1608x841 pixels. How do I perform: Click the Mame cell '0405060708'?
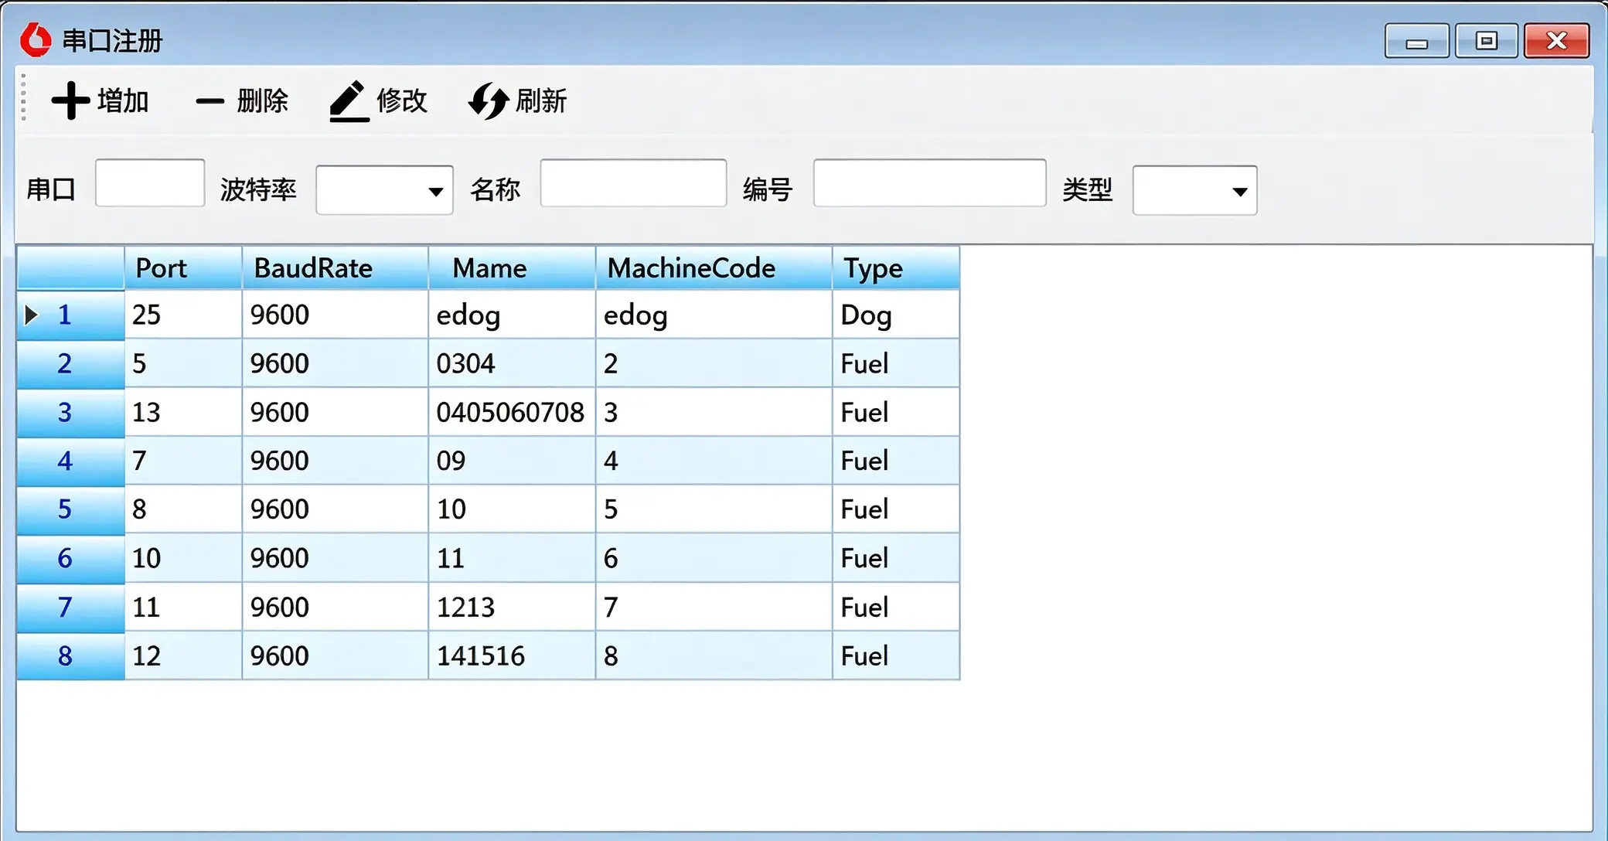tap(512, 412)
